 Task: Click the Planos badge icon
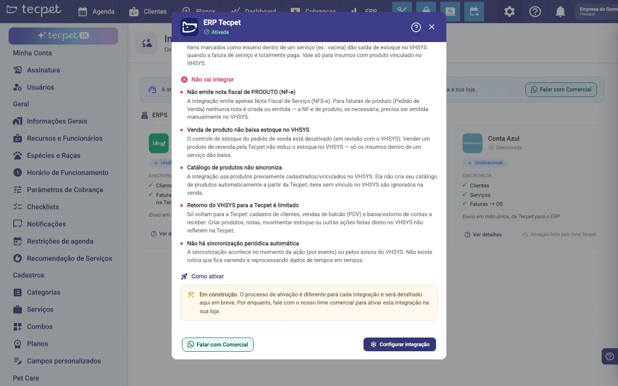[x=18, y=344]
